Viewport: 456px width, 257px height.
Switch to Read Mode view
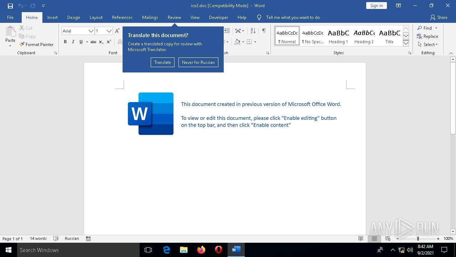coord(361,238)
